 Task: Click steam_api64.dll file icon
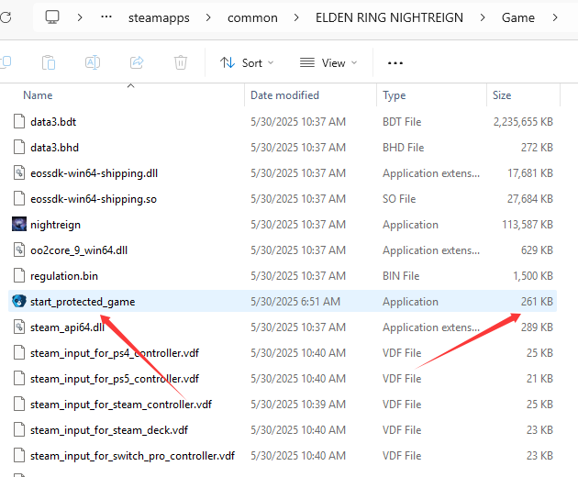tap(19, 327)
